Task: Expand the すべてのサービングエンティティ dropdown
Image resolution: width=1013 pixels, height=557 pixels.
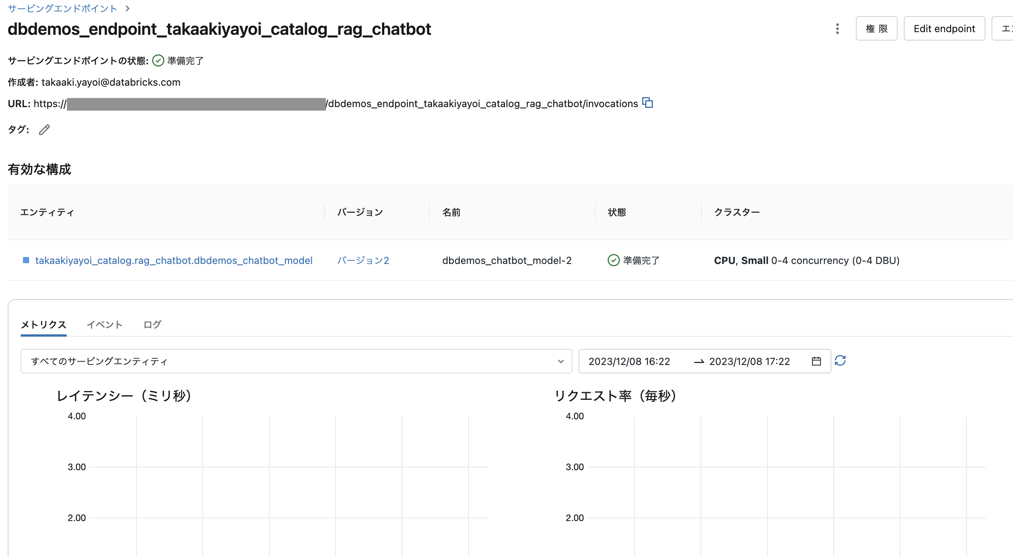Action: pyautogui.click(x=295, y=361)
